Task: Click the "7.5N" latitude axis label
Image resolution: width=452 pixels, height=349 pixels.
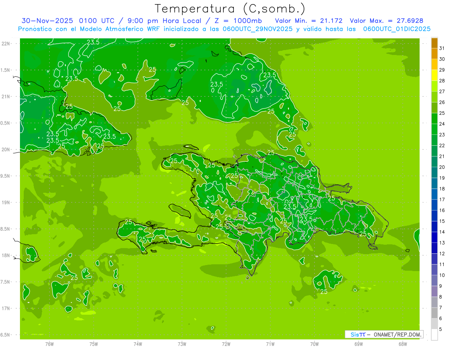Action: [x=6, y=282]
